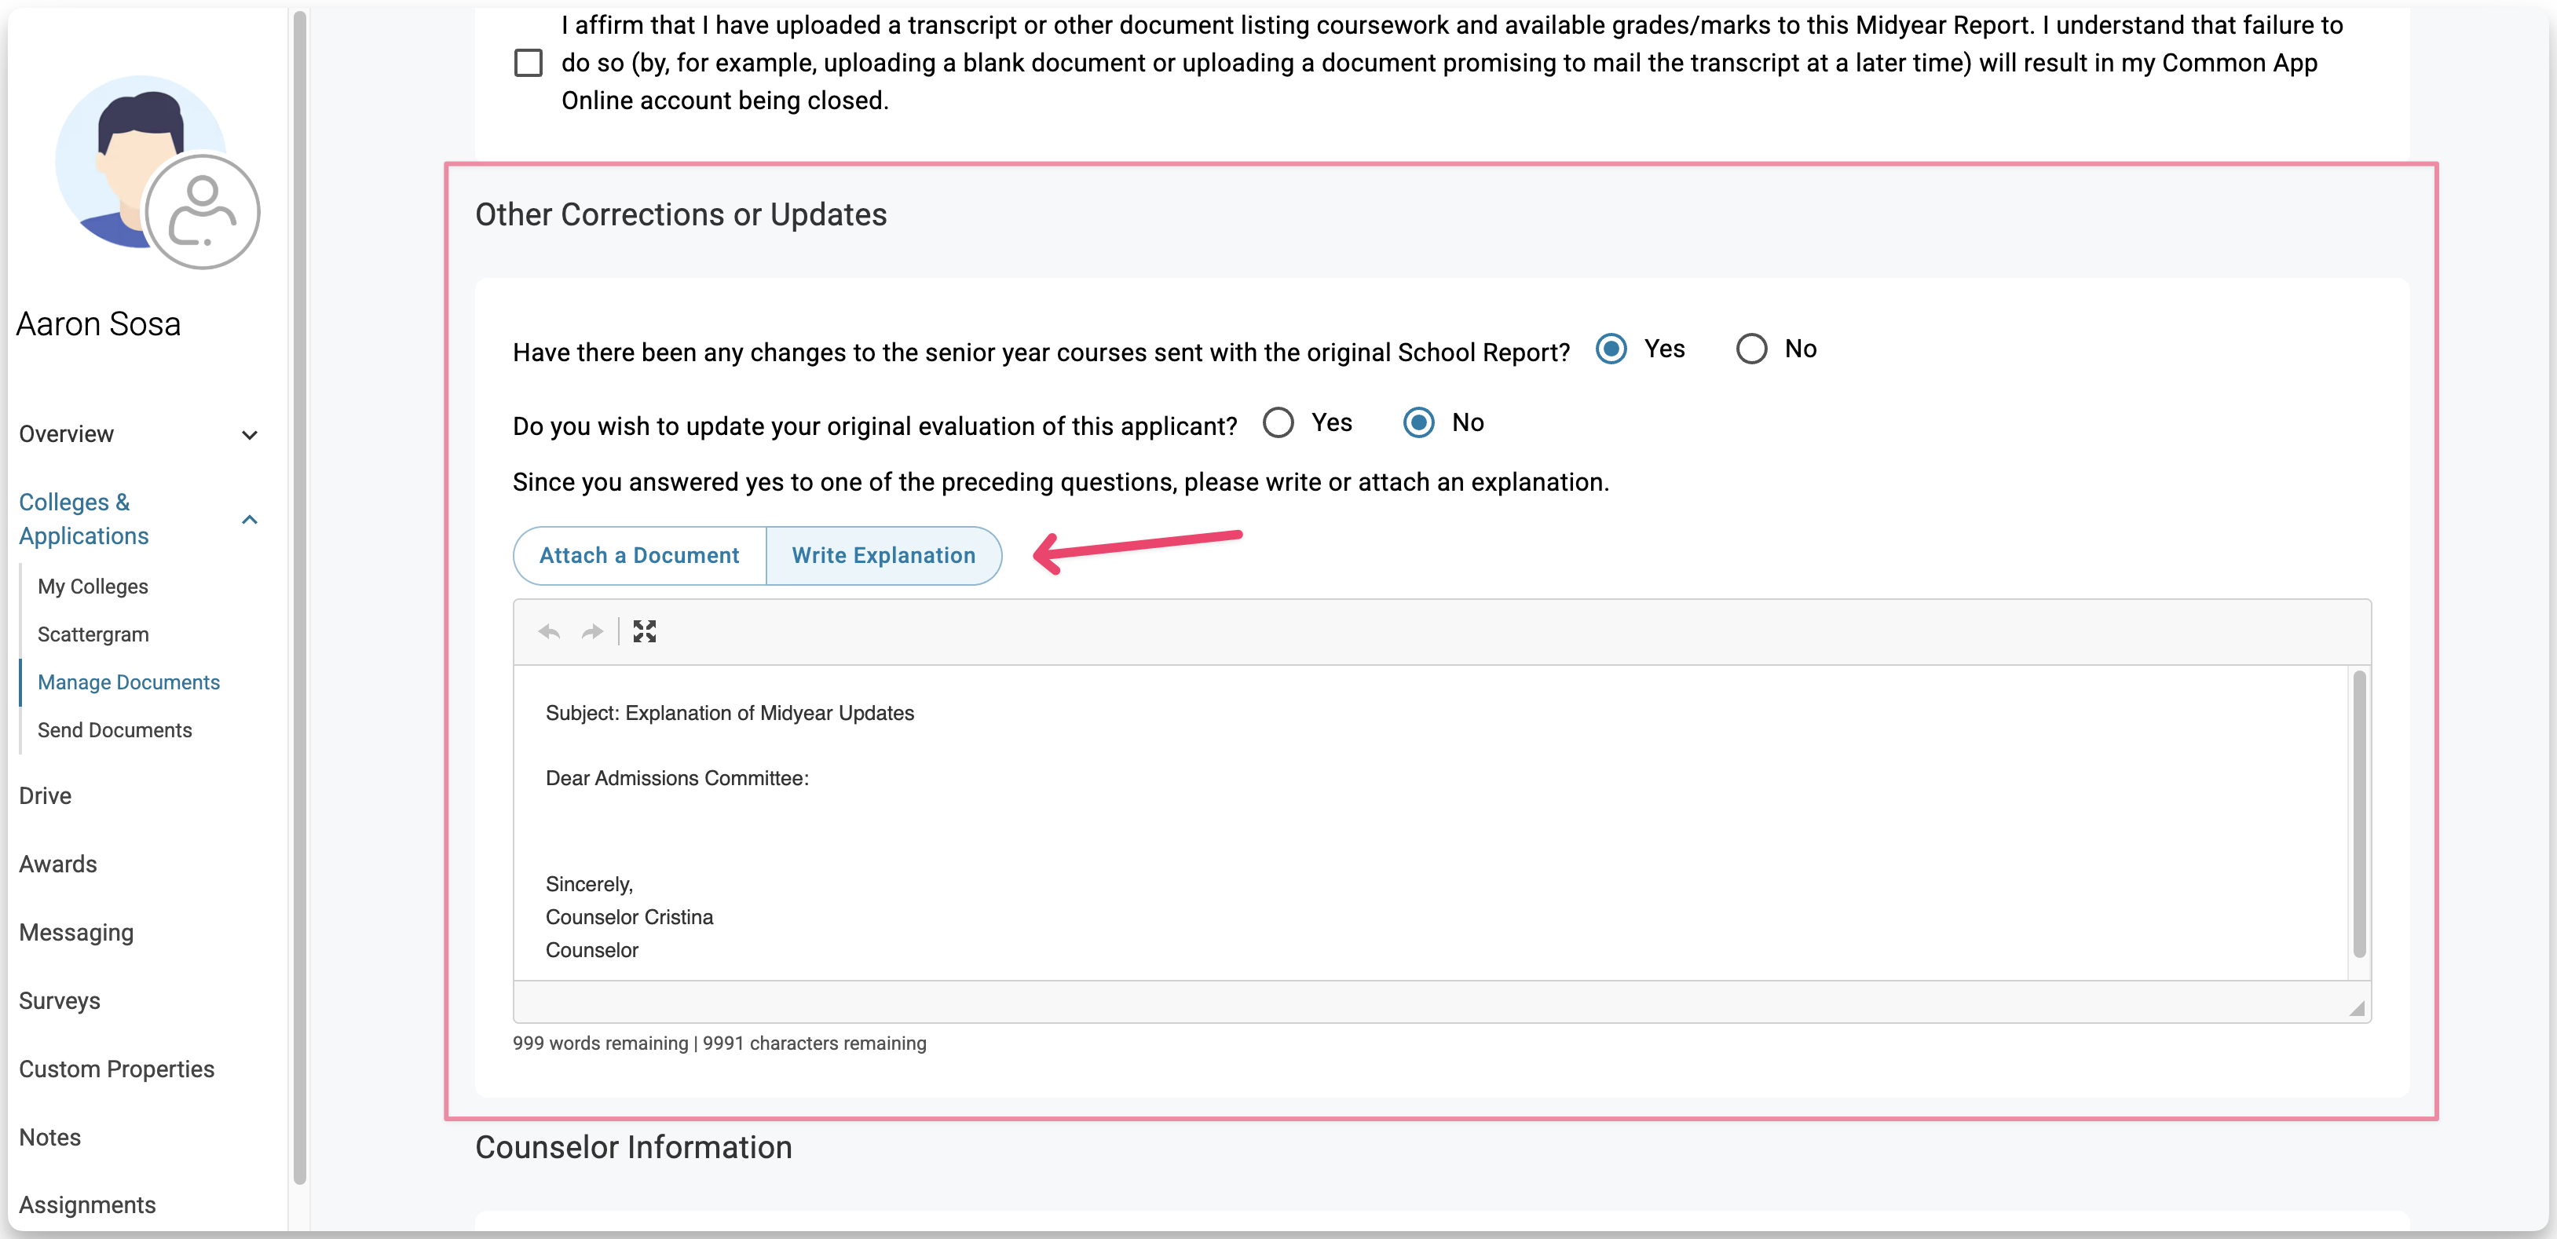Viewport: 2557px width, 1239px height.
Task: Open My Colleges in sidebar
Action: coord(93,587)
